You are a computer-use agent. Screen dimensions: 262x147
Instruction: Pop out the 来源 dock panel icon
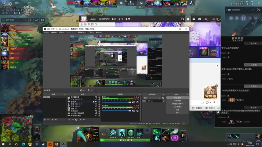(99, 94)
